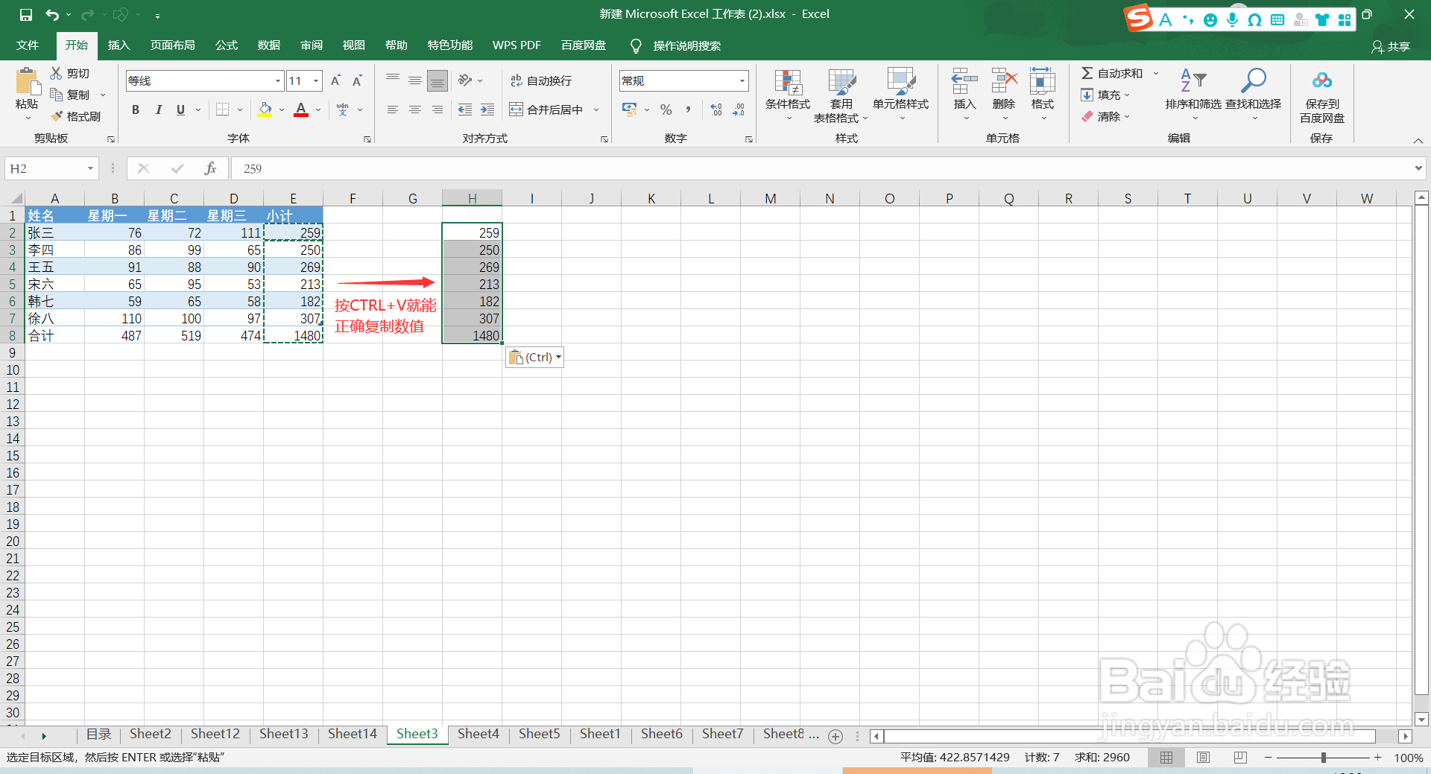Collapse the ribbon with the chevron
This screenshot has width=1431, height=774.
coord(1418,140)
